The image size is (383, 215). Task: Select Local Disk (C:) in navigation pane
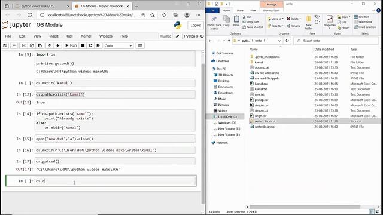tap(225, 117)
